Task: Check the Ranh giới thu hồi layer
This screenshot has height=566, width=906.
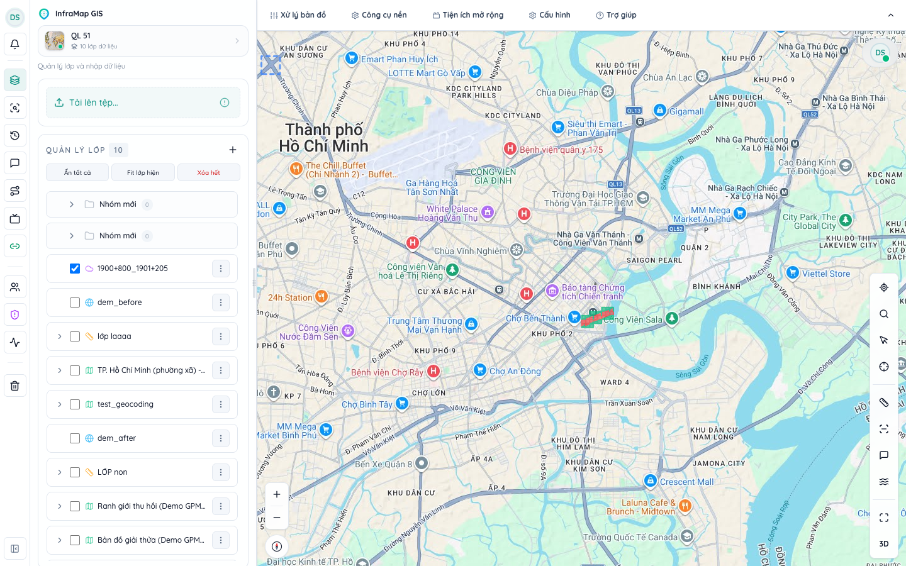Action: click(75, 506)
